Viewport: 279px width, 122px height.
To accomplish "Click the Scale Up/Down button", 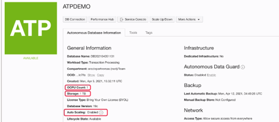I will coord(162,19).
